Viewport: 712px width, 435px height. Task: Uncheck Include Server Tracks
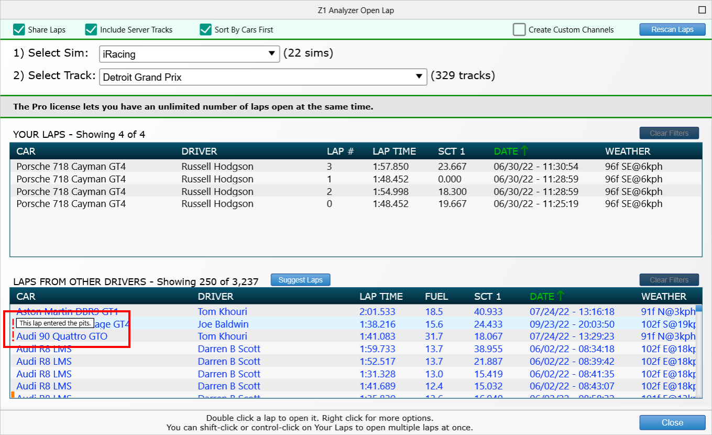(91, 30)
